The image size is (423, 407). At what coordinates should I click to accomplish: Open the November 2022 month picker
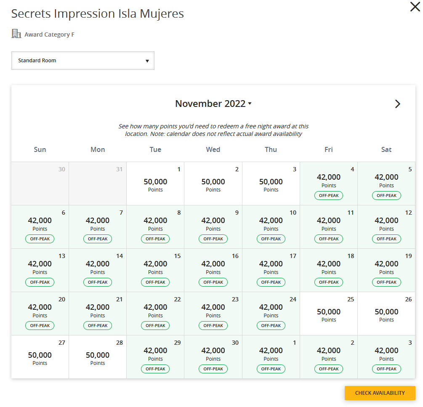coord(213,104)
